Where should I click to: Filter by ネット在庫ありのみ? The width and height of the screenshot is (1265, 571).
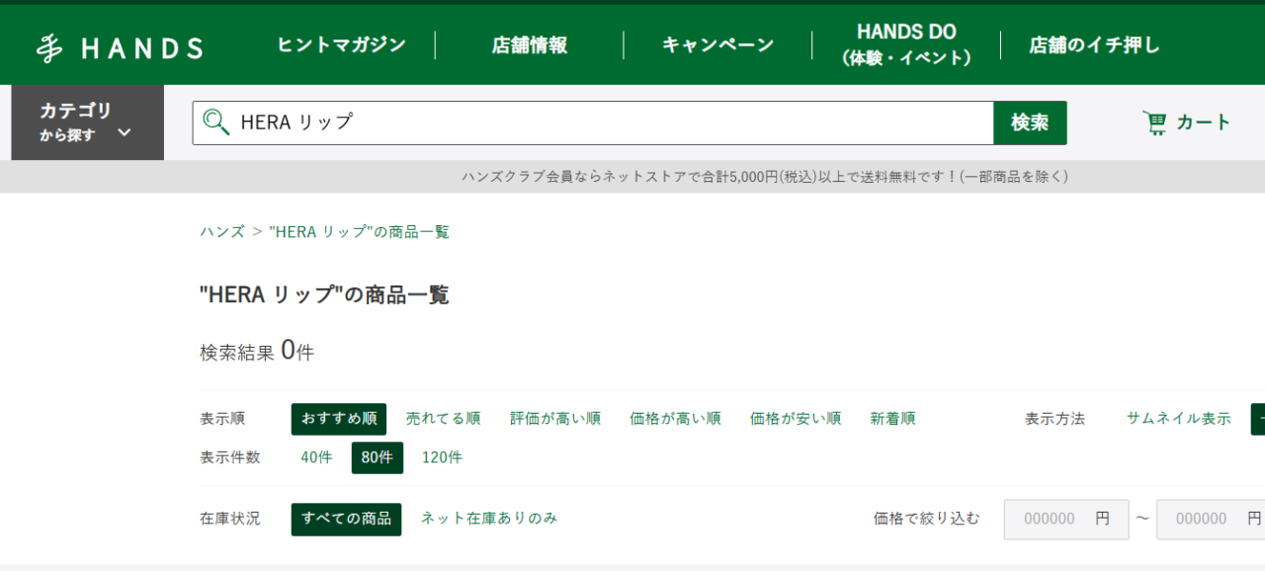pos(489,519)
